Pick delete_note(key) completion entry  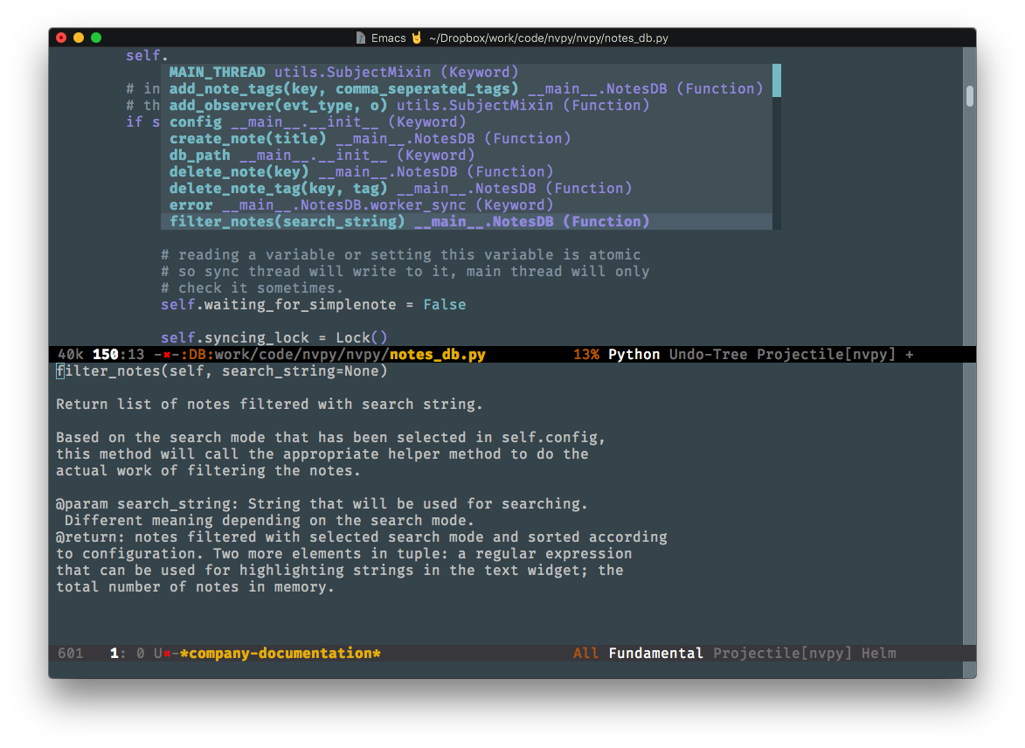467,172
